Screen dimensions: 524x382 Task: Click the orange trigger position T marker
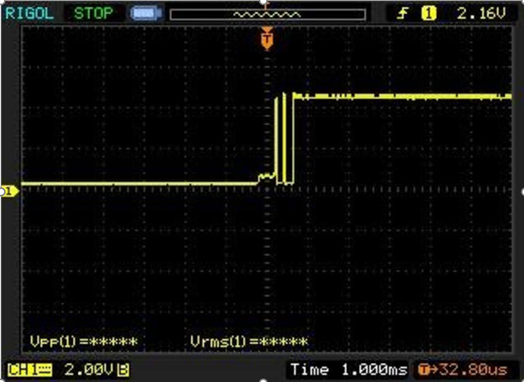(267, 40)
